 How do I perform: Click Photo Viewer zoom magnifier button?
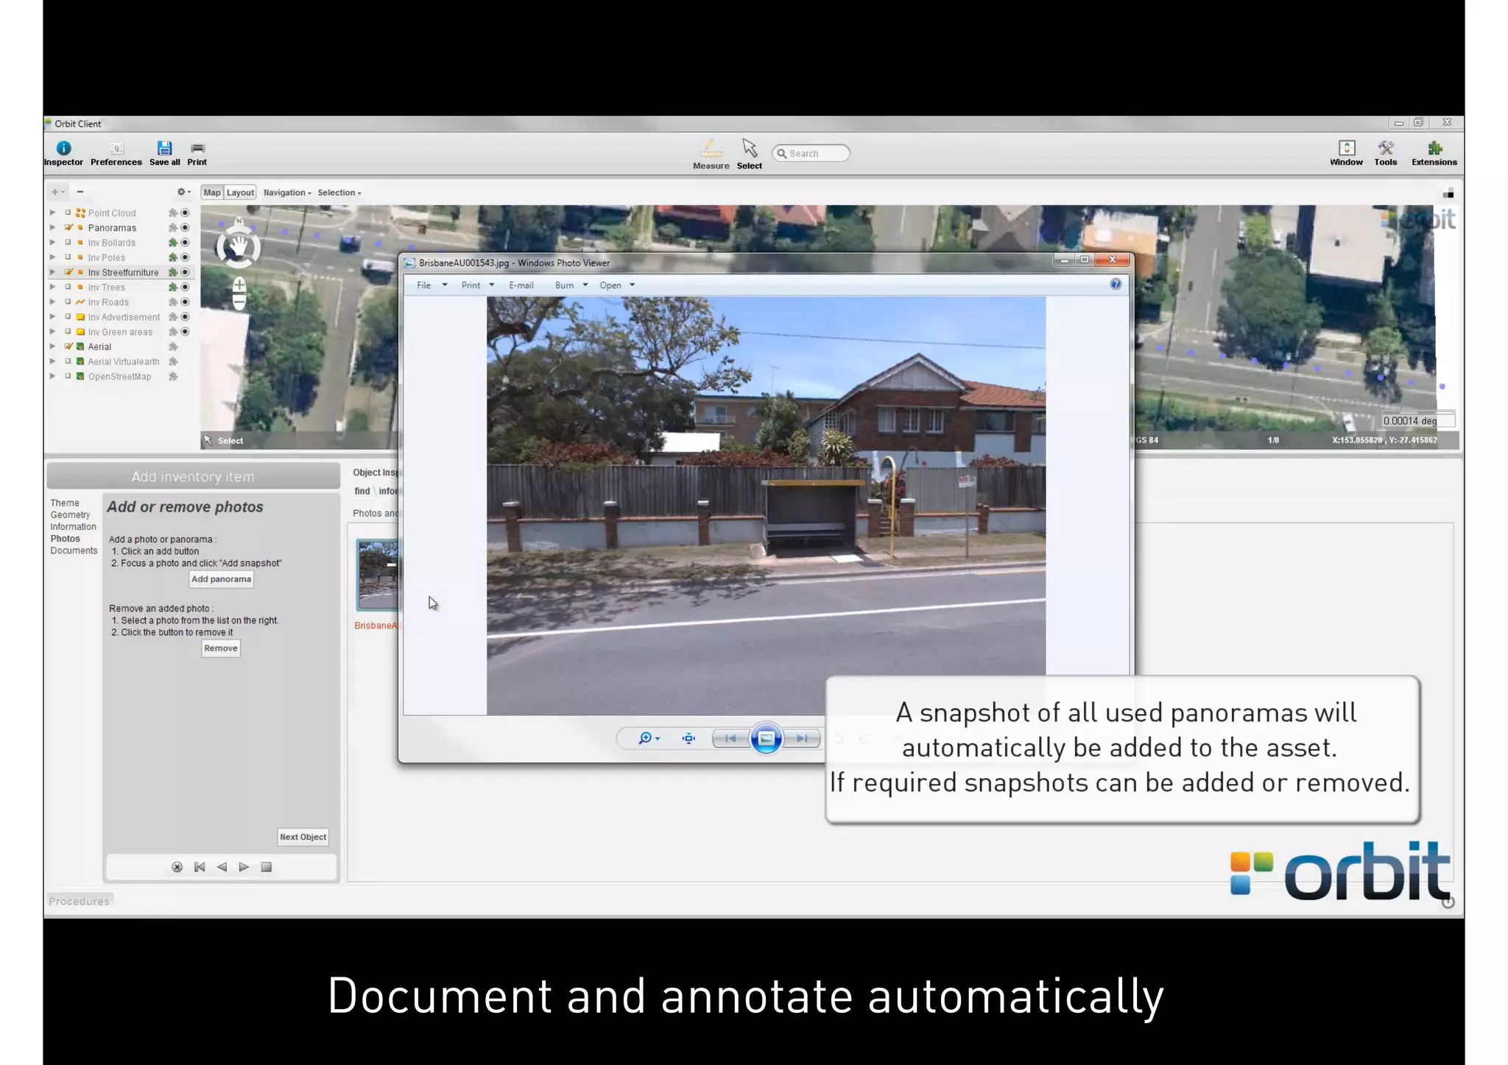(648, 738)
